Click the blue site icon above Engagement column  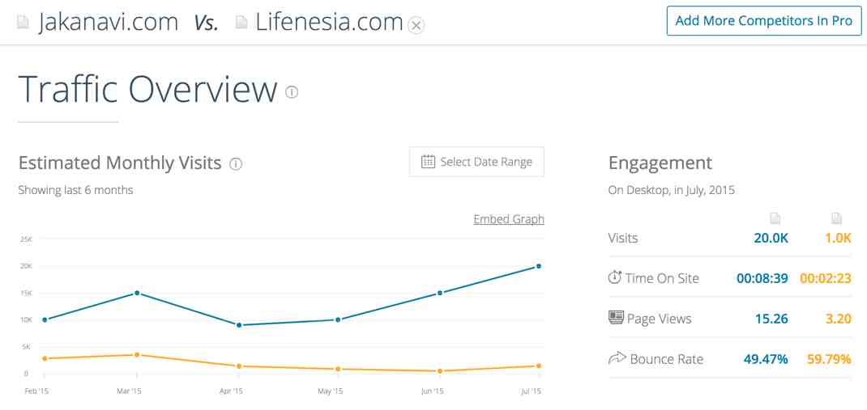click(x=775, y=219)
